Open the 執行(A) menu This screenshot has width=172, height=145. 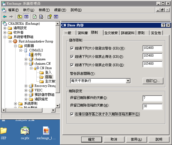(29, 10)
